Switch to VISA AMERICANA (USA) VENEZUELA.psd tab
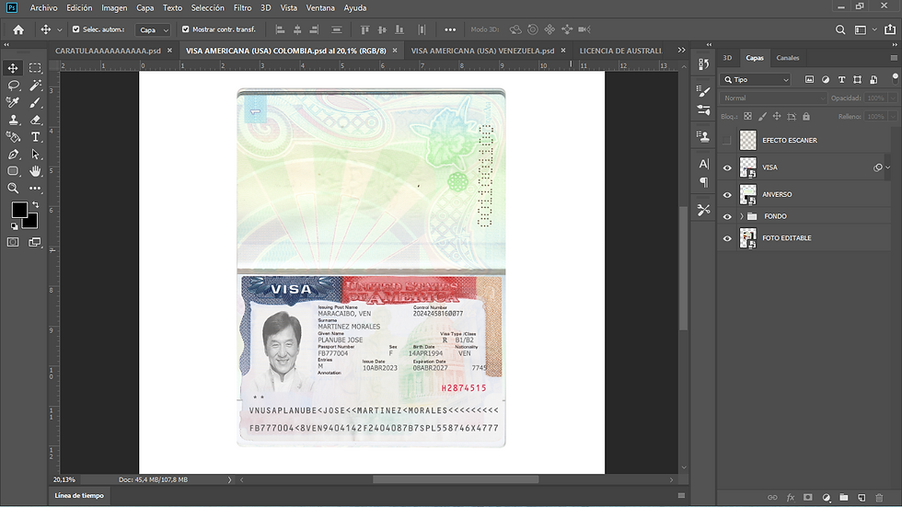Image resolution: width=902 pixels, height=507 pixels. pos(482,51)
